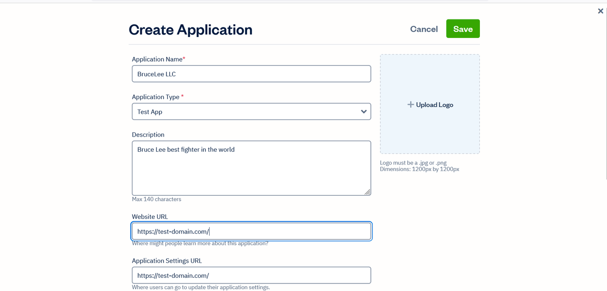The height and width of the screenshot is (291, 607).
Task: Click the Upload Logo area
Action: click(x=430, y=104)
